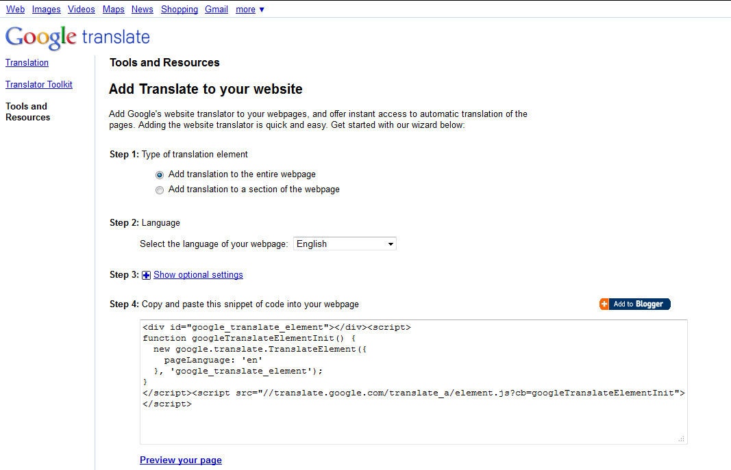This screenshot has height=470, width=731.
Task: Open Gmail from the top bar
Action: tap(216, 10)
